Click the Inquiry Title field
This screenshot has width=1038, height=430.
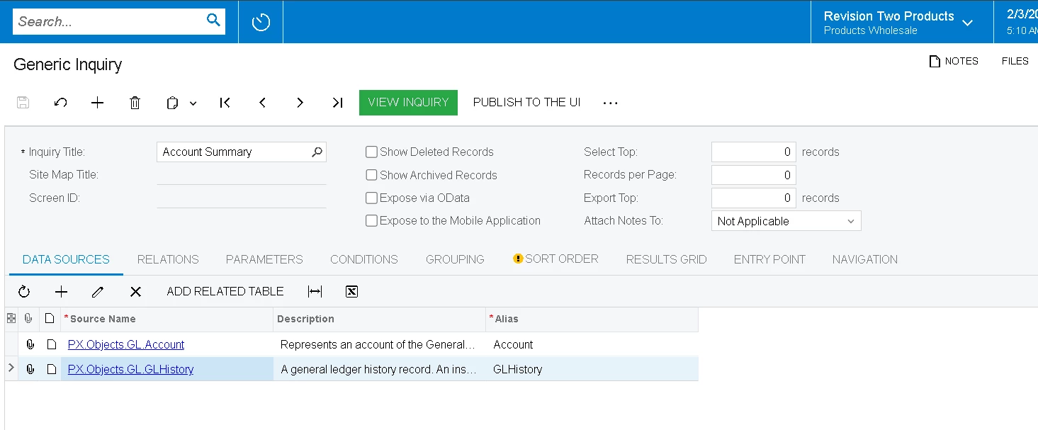241,152
